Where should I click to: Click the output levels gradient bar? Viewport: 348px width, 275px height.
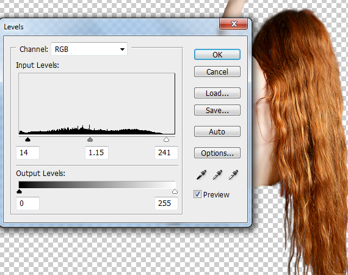(97, 185)
